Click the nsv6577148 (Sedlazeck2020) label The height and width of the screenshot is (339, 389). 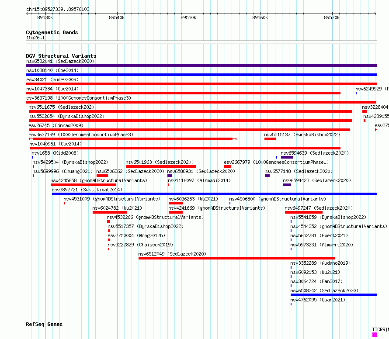(x=299, y=171)
